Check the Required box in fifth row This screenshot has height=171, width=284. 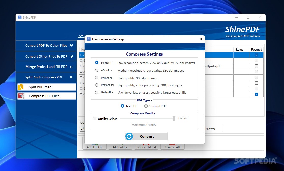point(256,77)
